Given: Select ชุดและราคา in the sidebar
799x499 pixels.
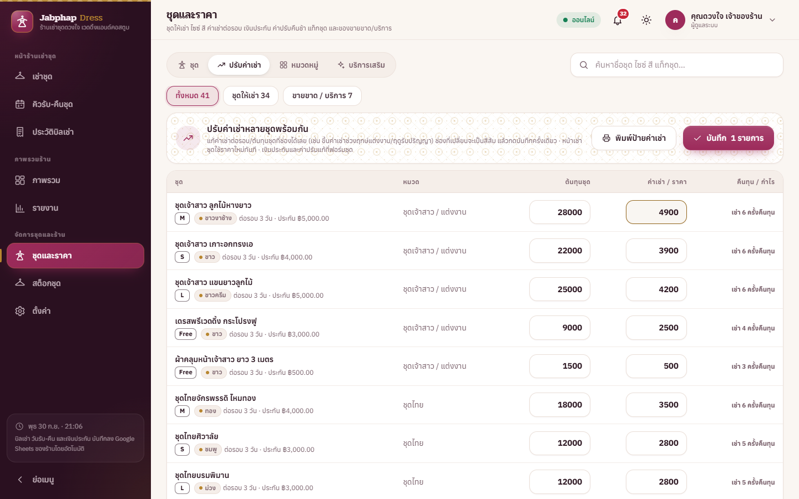Looking at the screenshot, I should coord(75,256).
